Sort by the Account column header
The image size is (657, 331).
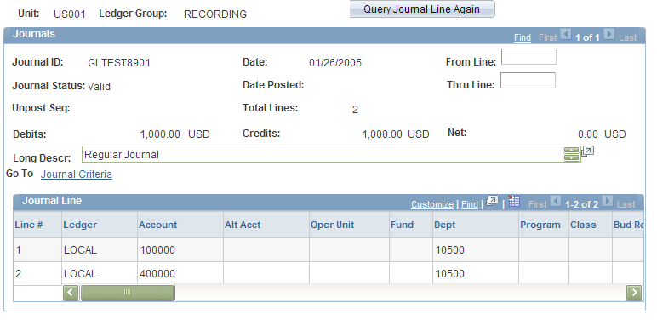point(158,225)
